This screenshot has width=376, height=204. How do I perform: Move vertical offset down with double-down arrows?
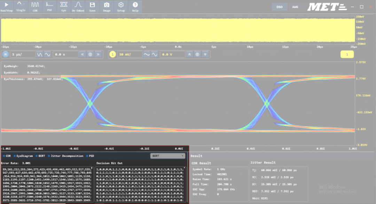click(x=205, y=54)
